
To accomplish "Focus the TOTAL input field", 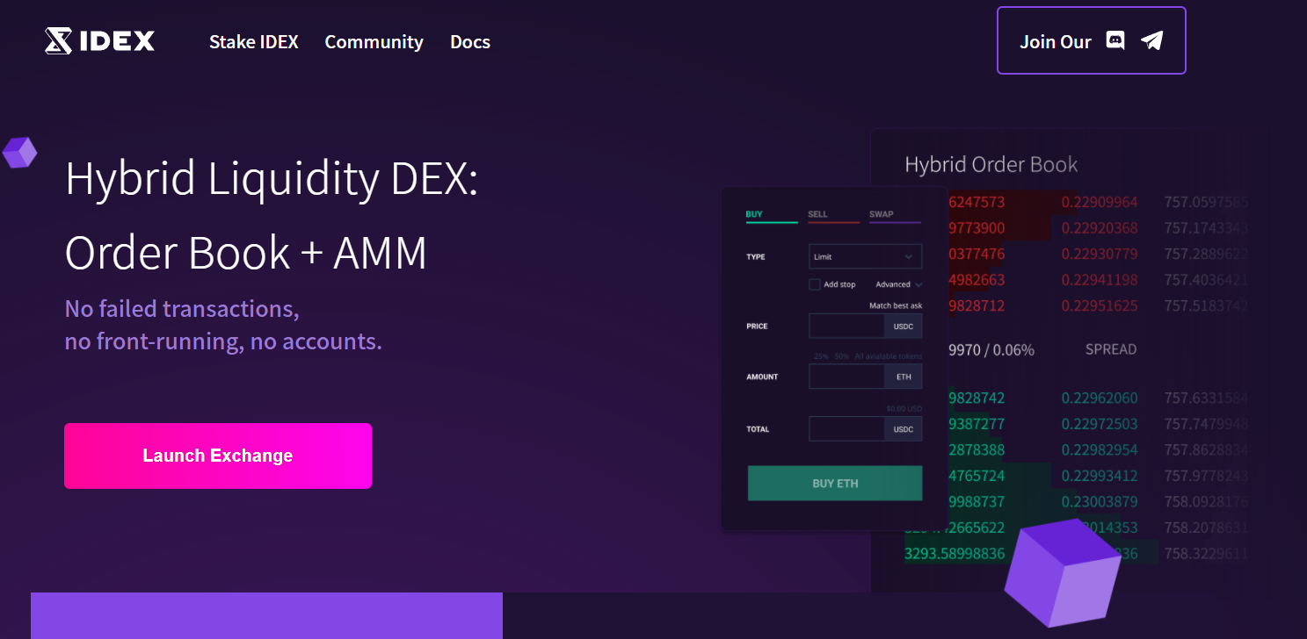I will point(846,429).
